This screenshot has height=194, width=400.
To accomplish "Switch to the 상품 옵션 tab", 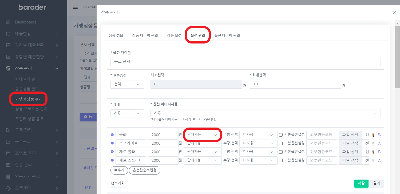I will click(x=174, y=35).
